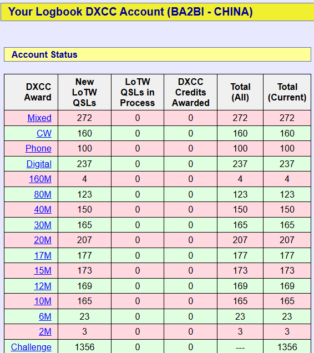314x353 pixels.
Task: Open the 6M band link
Action: [45, 316]
